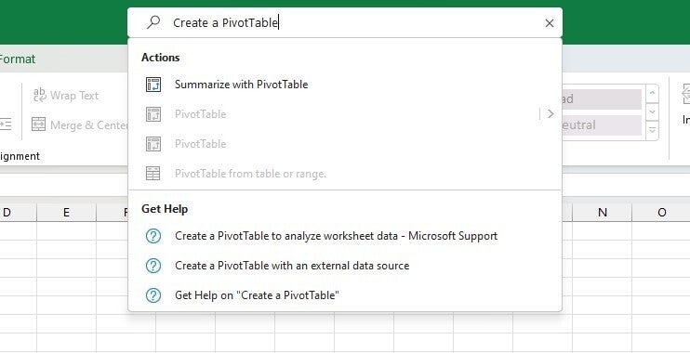This screenshot has height=353, width=690.
Task: Select 'Summarize with PivotTable' action
Action: click(345, 85)
